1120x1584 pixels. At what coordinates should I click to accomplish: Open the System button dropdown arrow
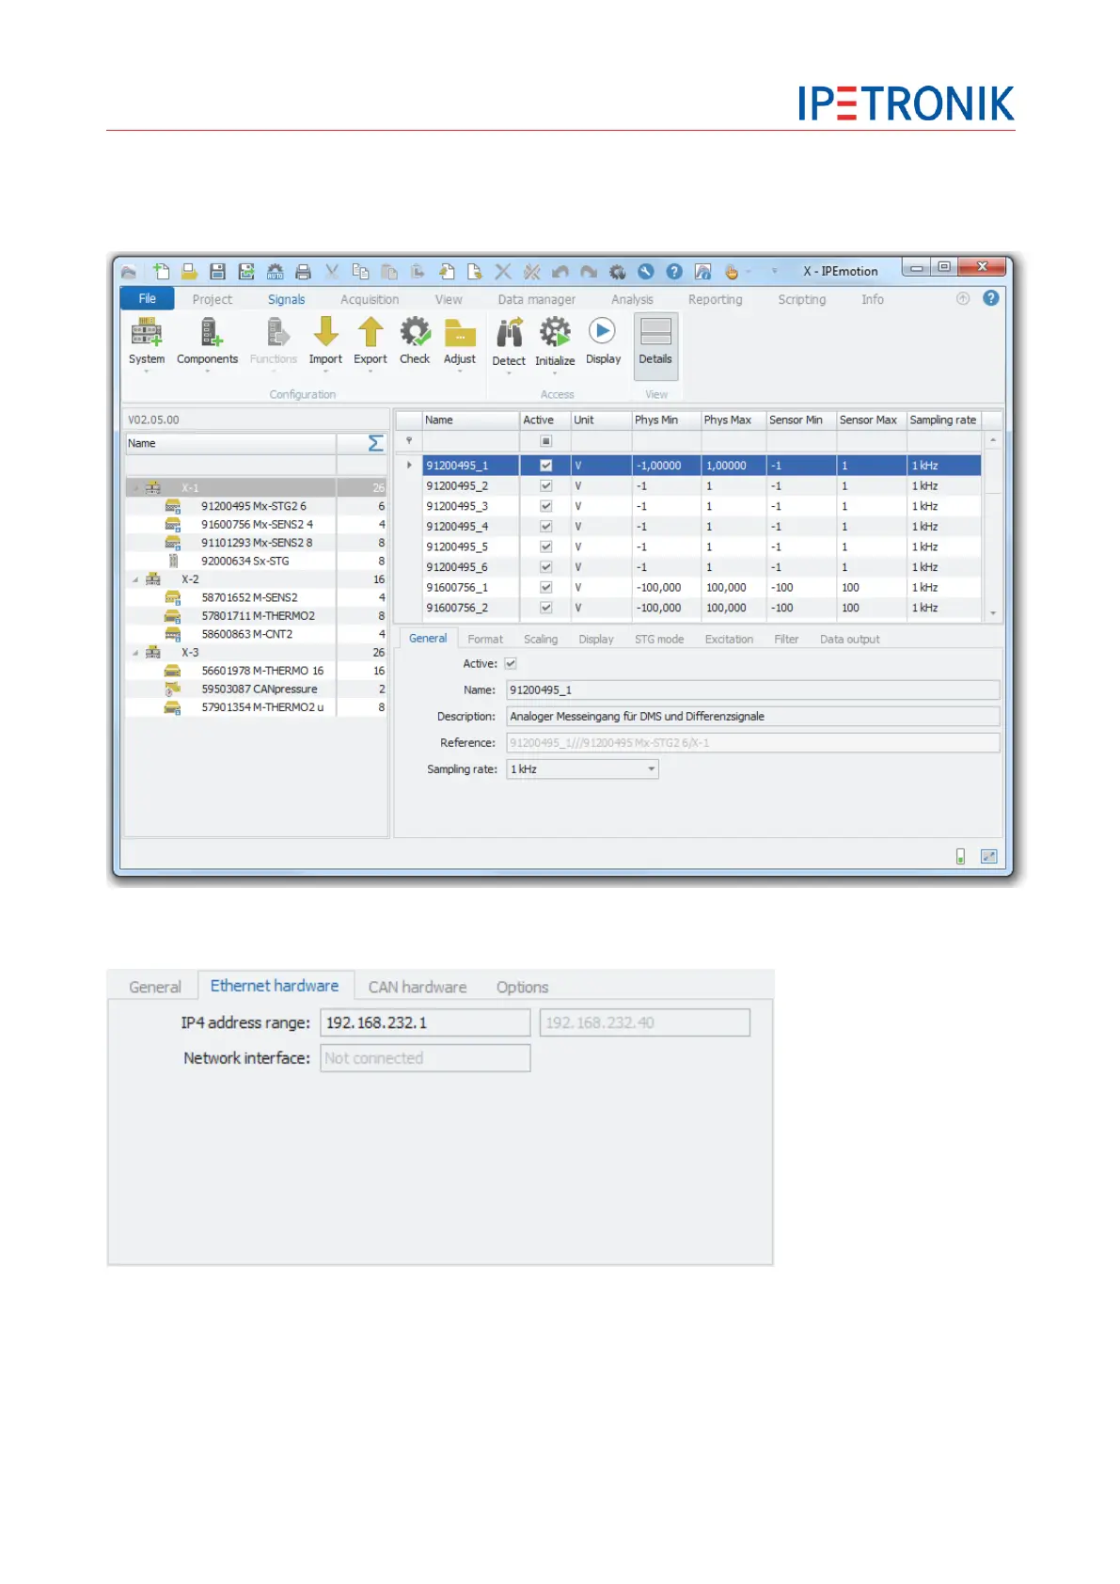(x=146, y=372)
